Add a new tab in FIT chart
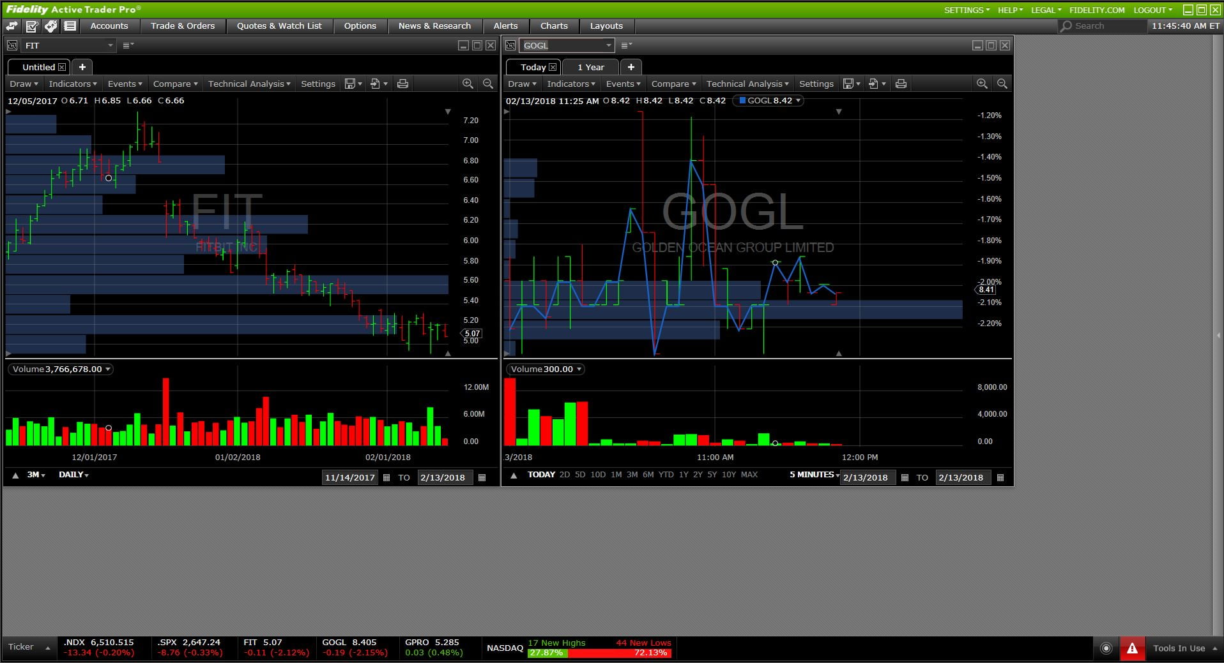1224x663 pixels. click(x=82, y=67)
